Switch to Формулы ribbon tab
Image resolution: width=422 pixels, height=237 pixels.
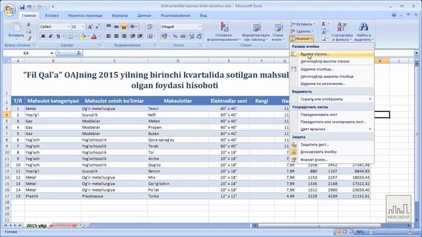click(120, 16)
